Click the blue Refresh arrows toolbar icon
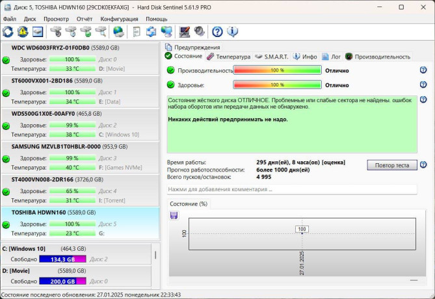 point(8,32)
